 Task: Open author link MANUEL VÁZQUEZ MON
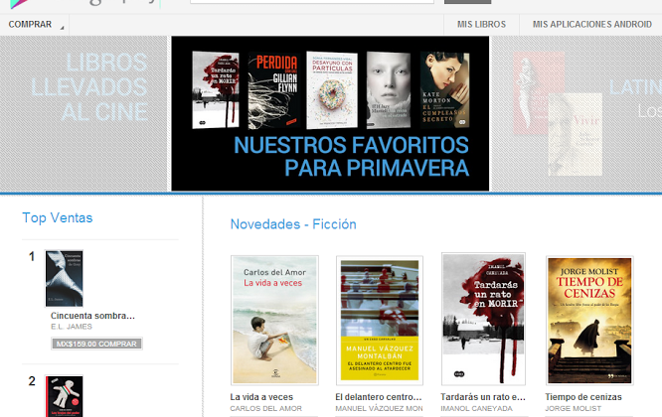(379, 408)
